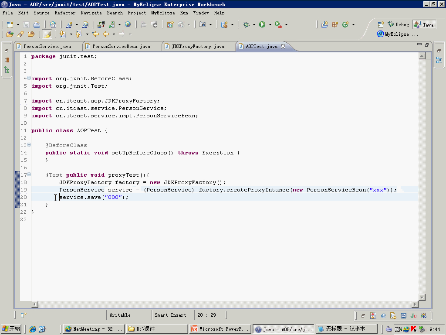Click the Open Perspective icon
This screenshot has width=446, height=335.
click(381, 24)
